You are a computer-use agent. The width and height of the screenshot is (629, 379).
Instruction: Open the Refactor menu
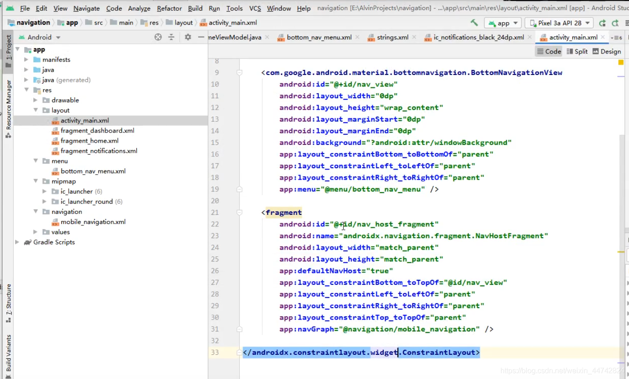[169, 8]
